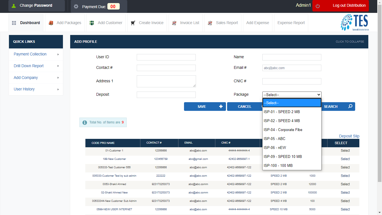382x215 pixels.
Task: Click into the Email # field
Action: tap(292, 68)
